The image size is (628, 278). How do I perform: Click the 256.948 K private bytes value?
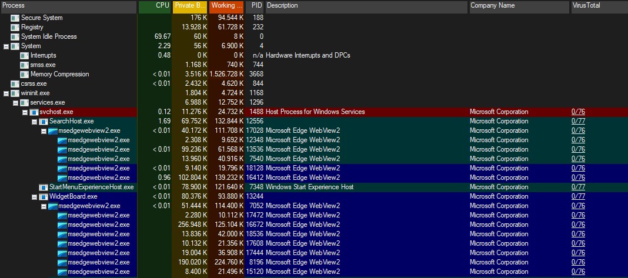click(192, 225)
